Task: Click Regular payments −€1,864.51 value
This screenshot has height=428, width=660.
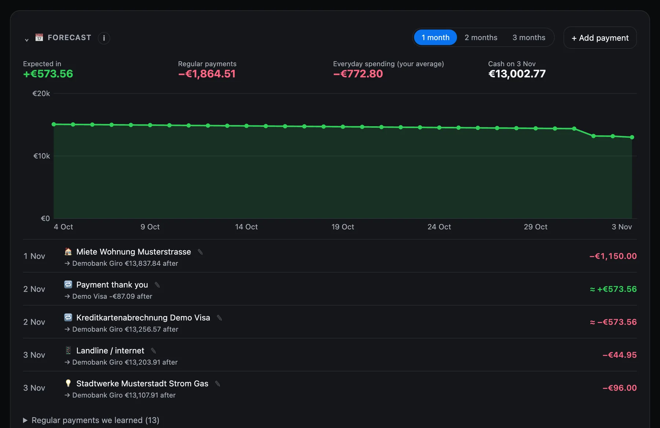Action: (207, 74)
